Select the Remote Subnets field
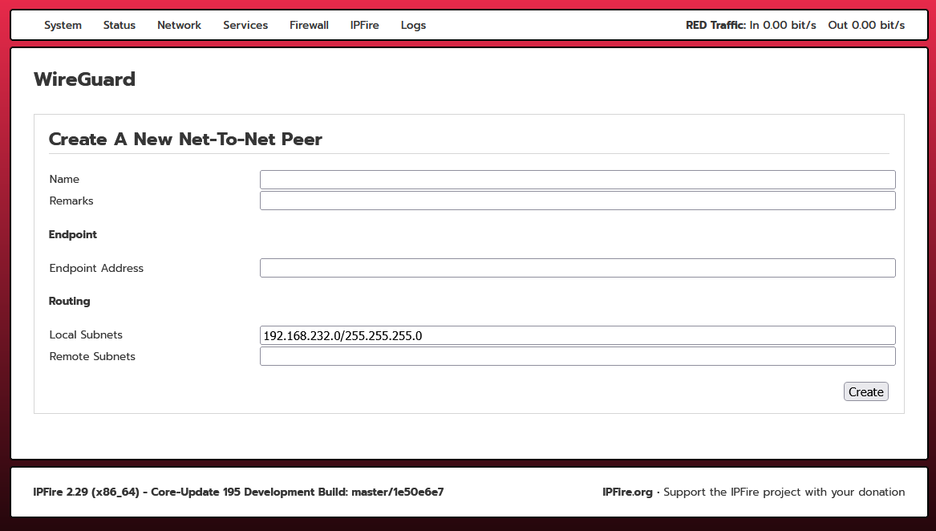936x531 pixels. (x=577, y=356)
